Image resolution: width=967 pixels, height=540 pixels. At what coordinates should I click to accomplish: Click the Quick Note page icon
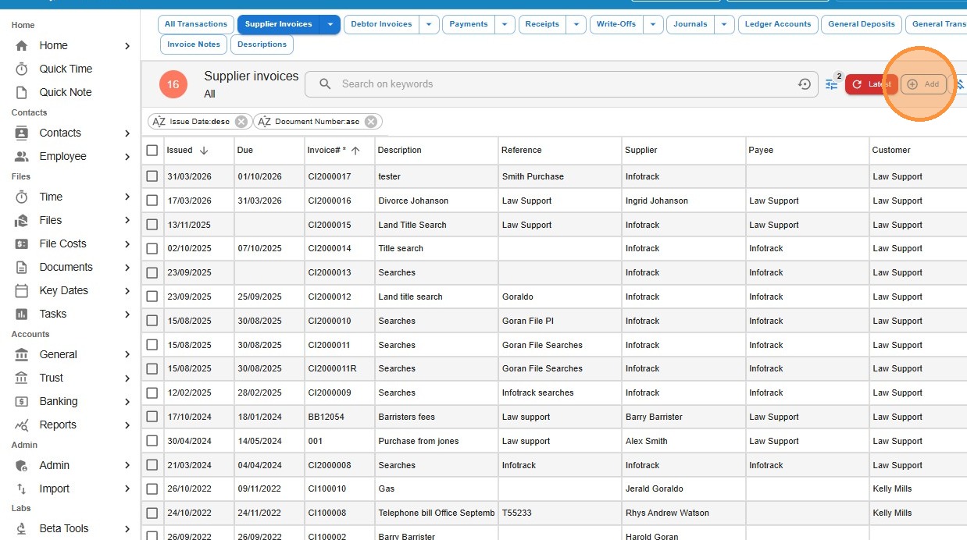point(22,93)
